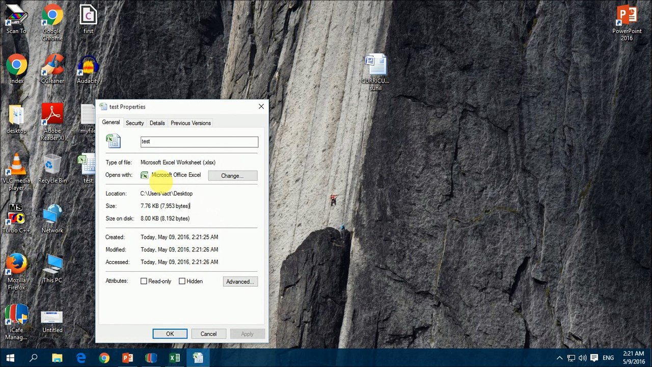
Task: Select the 'desktop' folder icon
Action: pyautogui.click(x=16, y=119)
